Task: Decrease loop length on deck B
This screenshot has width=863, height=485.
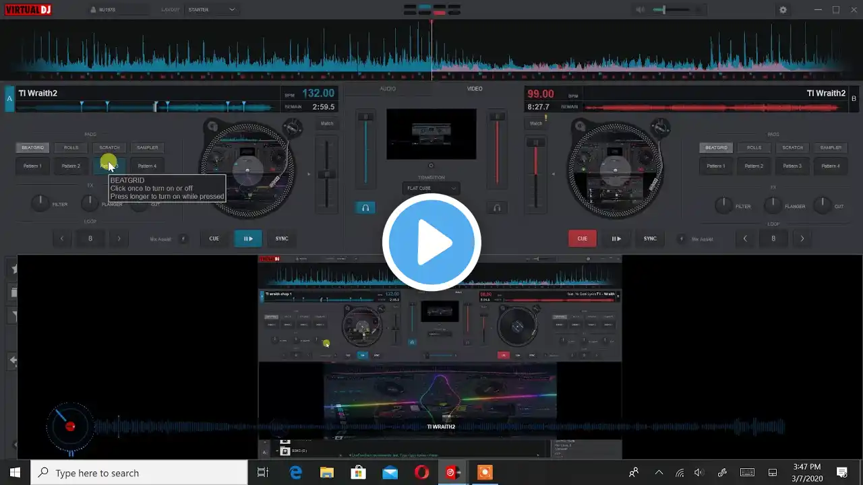Action: pos(745,238)
